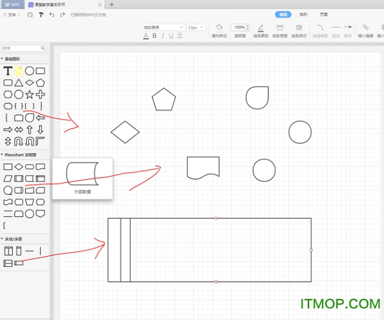Click the shape search box
The image size is (384, 320).
click(22, 48)
